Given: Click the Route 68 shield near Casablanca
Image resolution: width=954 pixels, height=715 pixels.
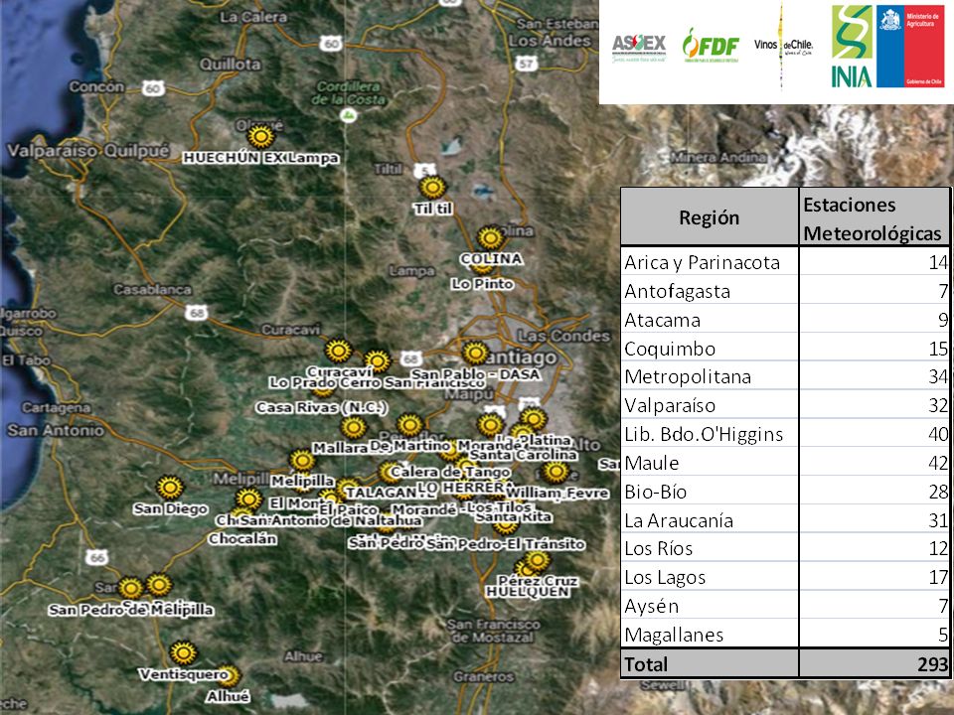Looking at the screenshot, I should (197, 313).
